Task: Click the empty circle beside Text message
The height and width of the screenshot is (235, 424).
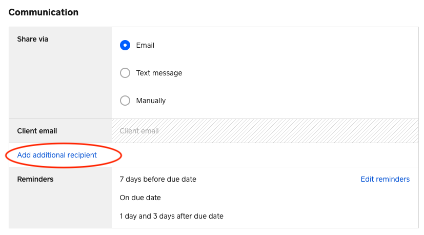Action: (125, 73)
